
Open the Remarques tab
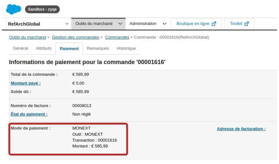(98, 48)
